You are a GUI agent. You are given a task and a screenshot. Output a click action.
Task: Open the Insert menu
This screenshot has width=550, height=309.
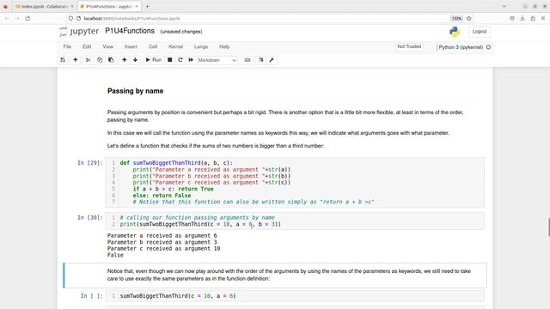pyautogui.click(x=131, y=46)
